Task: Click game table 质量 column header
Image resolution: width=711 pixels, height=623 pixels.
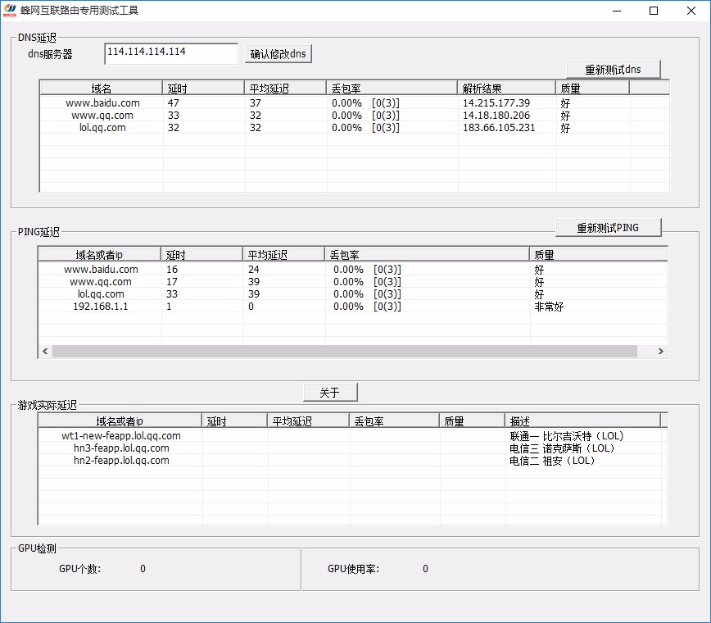Action: point(472,421)
